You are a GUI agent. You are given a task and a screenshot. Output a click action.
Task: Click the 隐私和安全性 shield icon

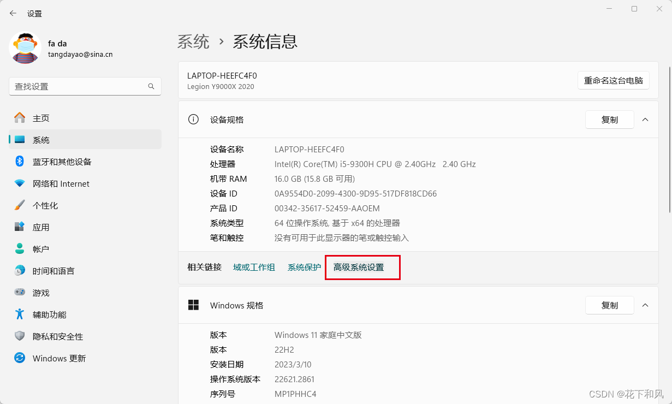click(x=20, y=336)
